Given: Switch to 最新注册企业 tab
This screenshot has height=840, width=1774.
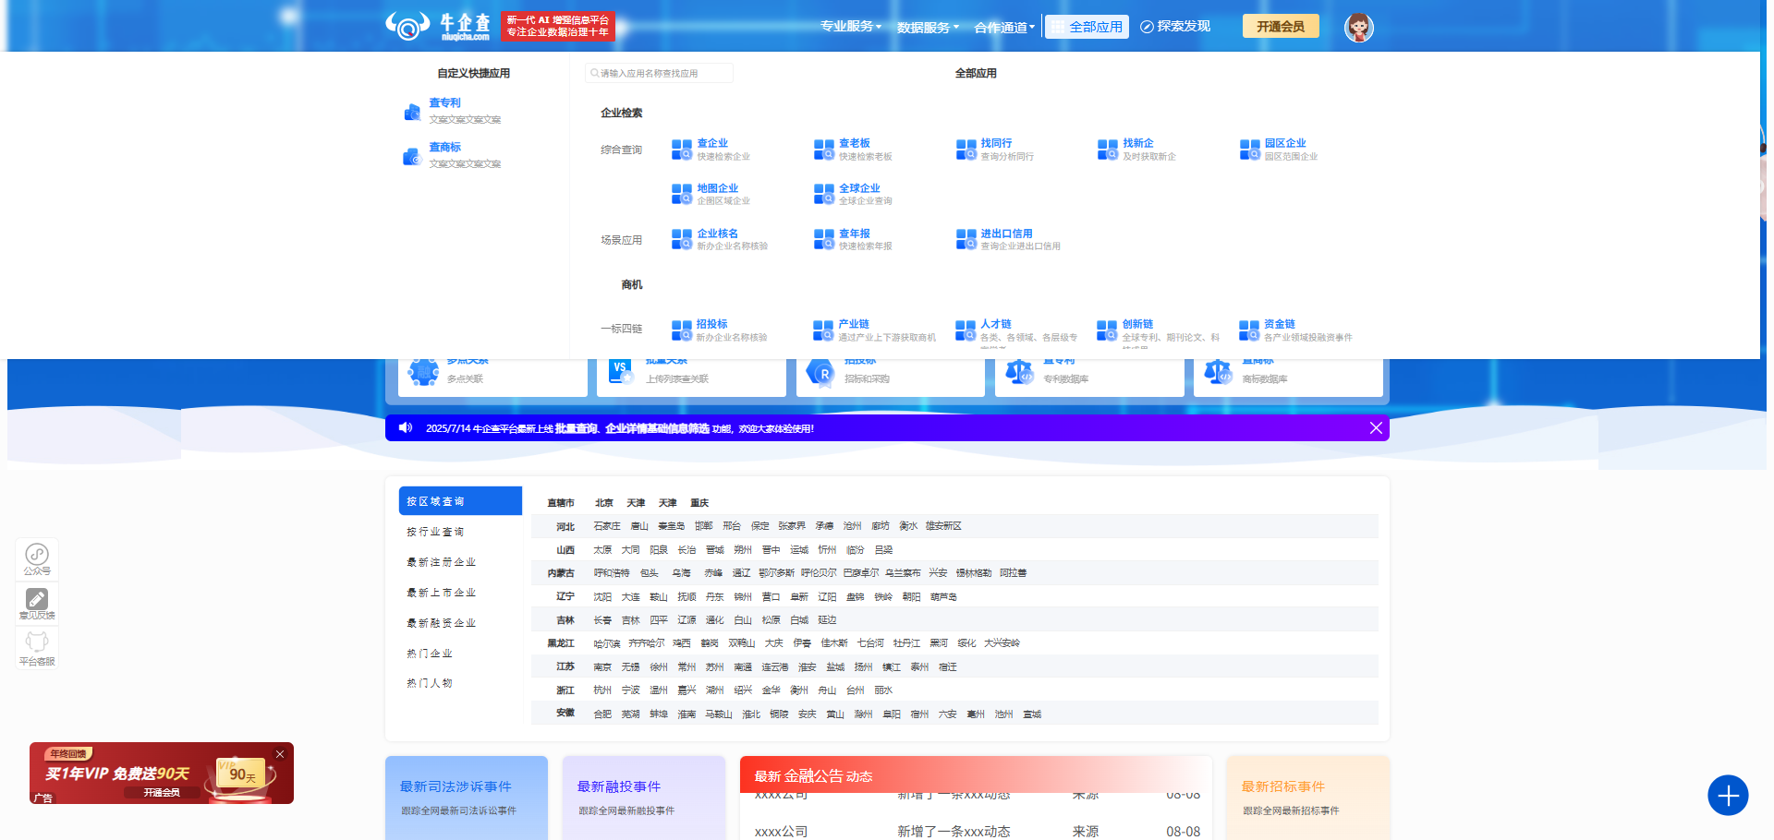Looking at the screenshot, I should pos(441,562).
